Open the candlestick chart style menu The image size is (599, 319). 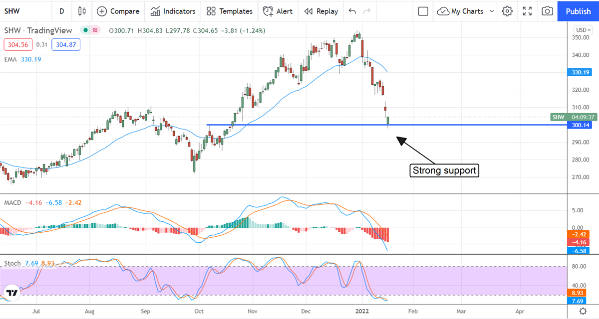click(x=82, y=11)
